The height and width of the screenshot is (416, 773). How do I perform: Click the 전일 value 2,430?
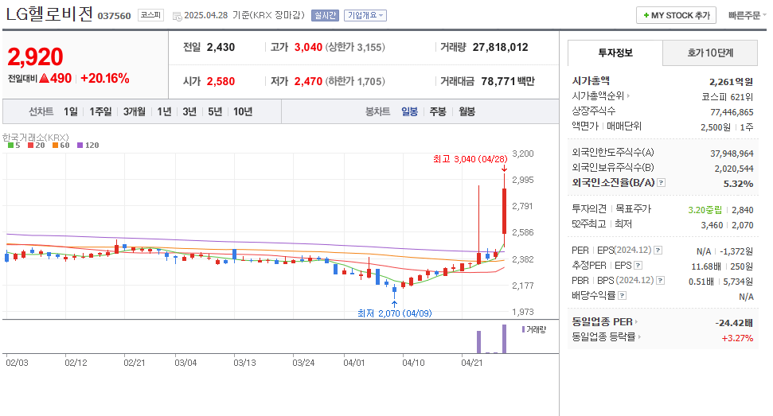(221, 47)
